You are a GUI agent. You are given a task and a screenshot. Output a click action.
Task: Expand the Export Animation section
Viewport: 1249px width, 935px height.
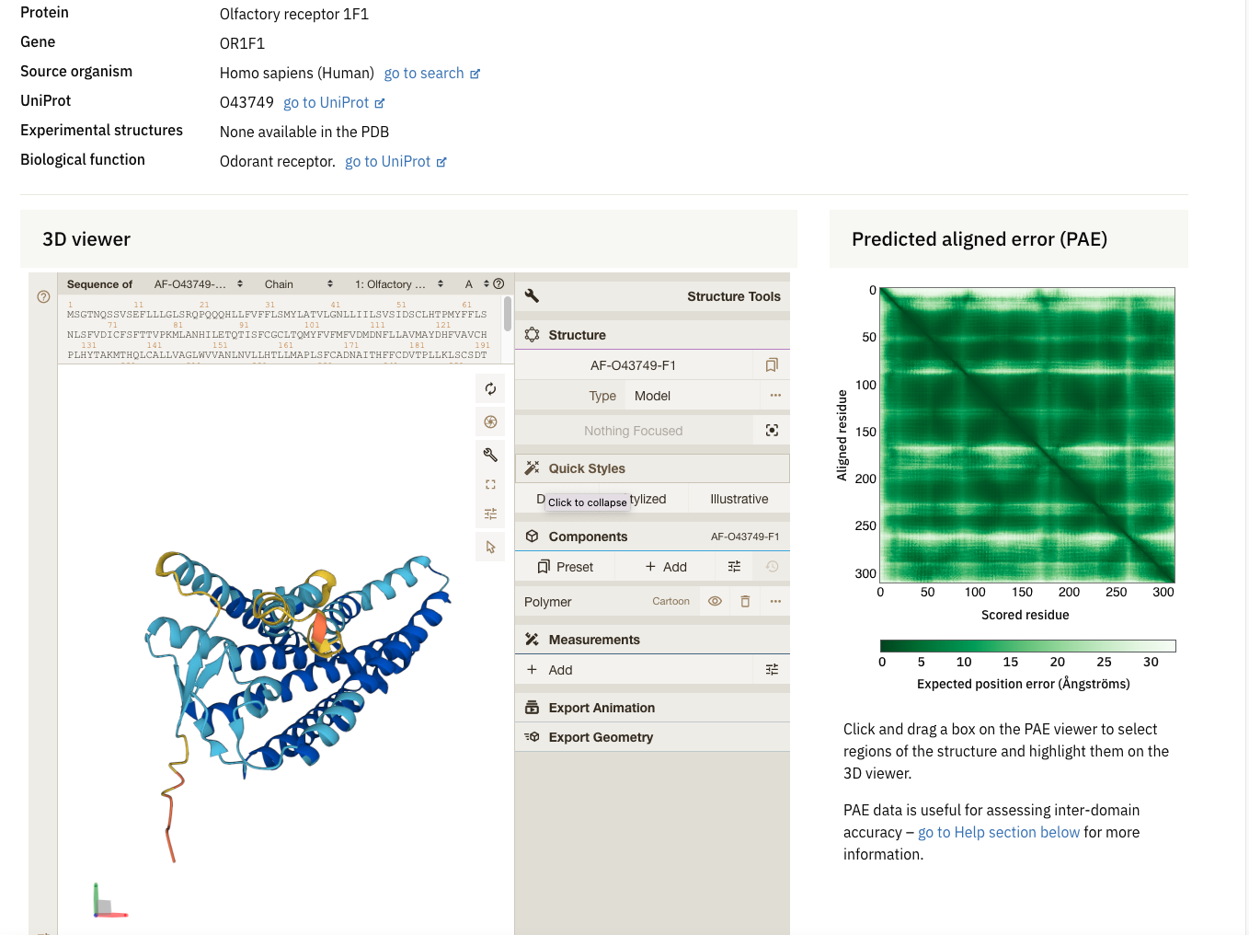point(602,708)
